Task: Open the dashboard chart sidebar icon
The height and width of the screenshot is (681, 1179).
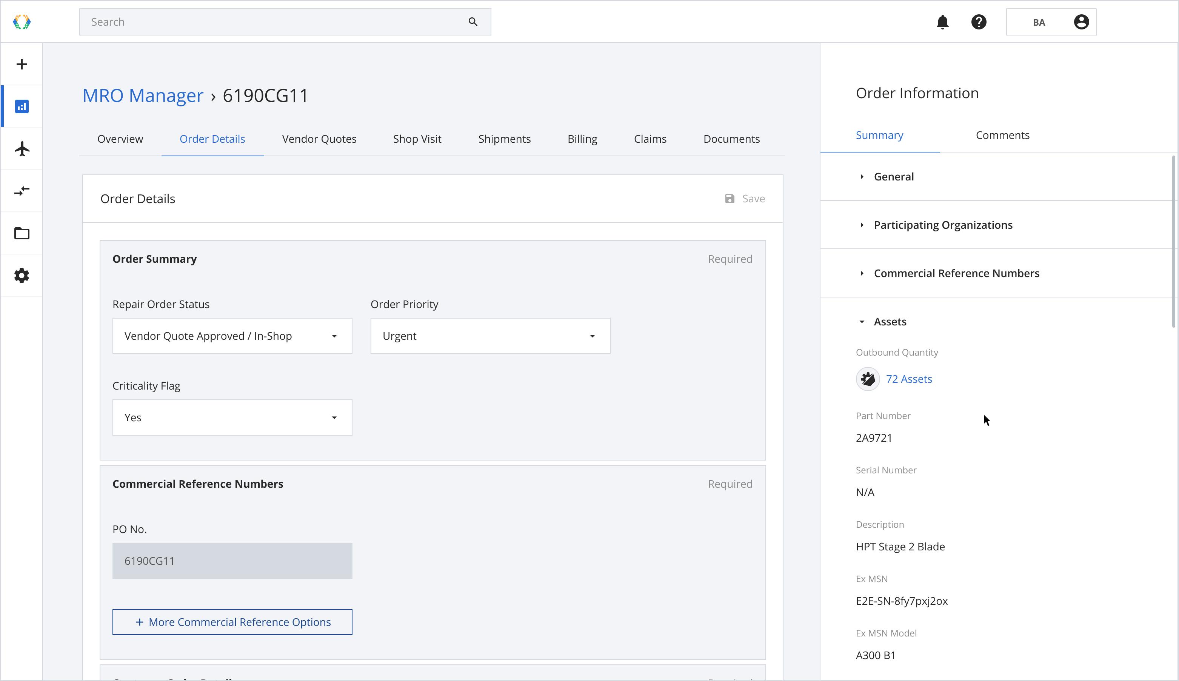Action: click(x=22, y=106)
